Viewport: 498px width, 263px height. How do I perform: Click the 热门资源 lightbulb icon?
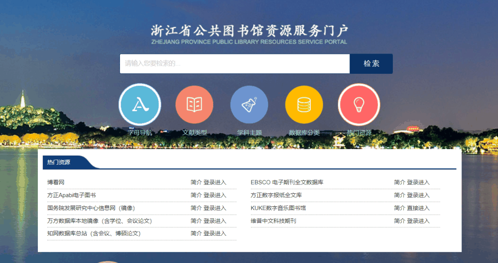click(x=359, y=105)
